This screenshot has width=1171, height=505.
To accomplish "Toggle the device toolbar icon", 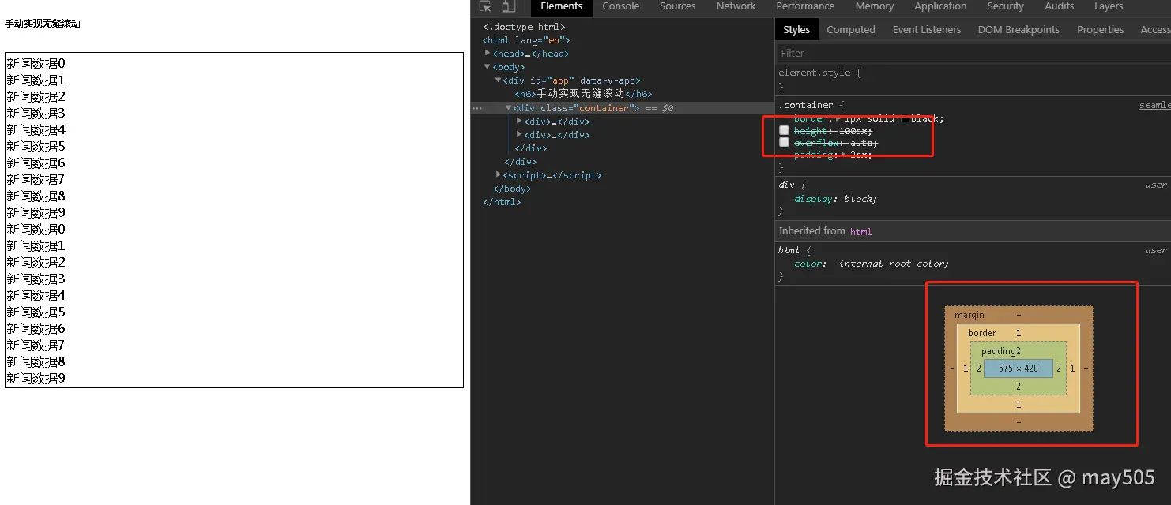I will (508, 6).
